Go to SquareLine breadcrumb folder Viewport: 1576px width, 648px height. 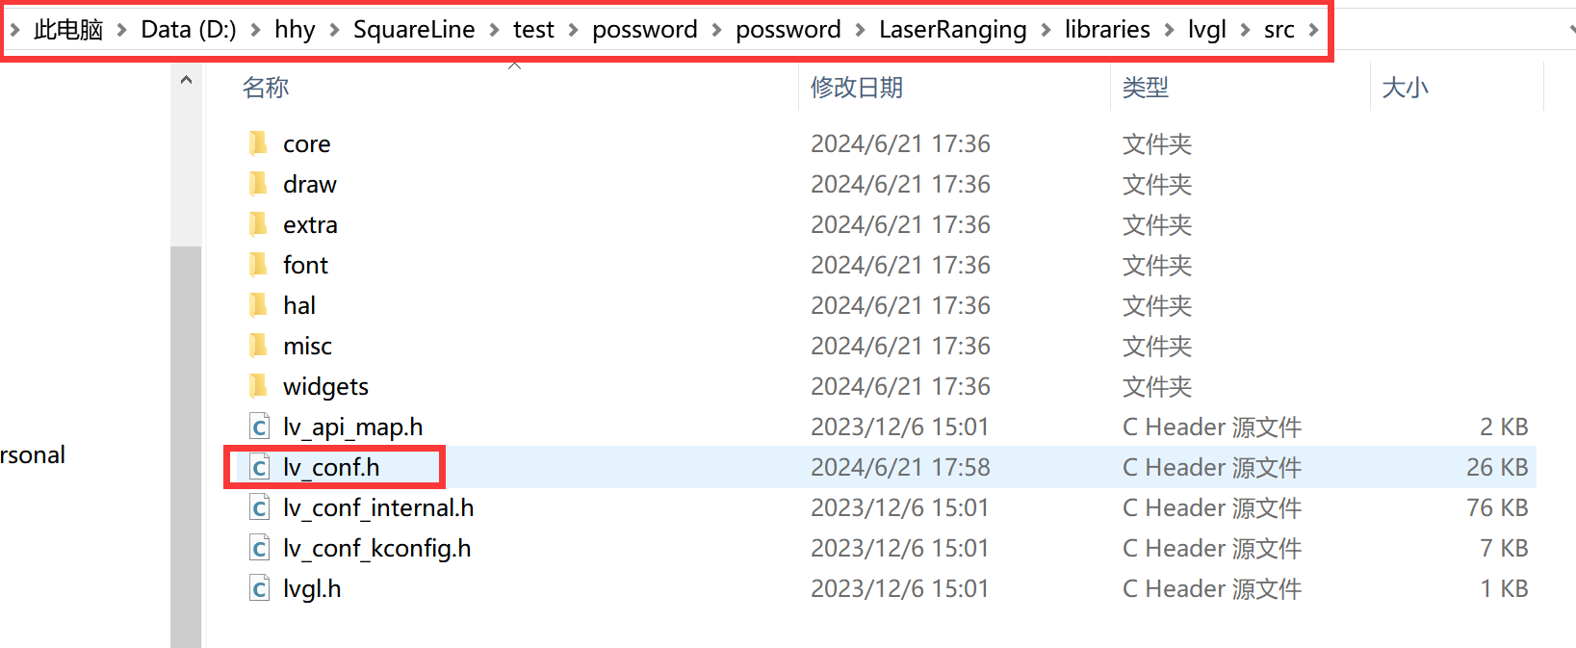tap(414, 30)
